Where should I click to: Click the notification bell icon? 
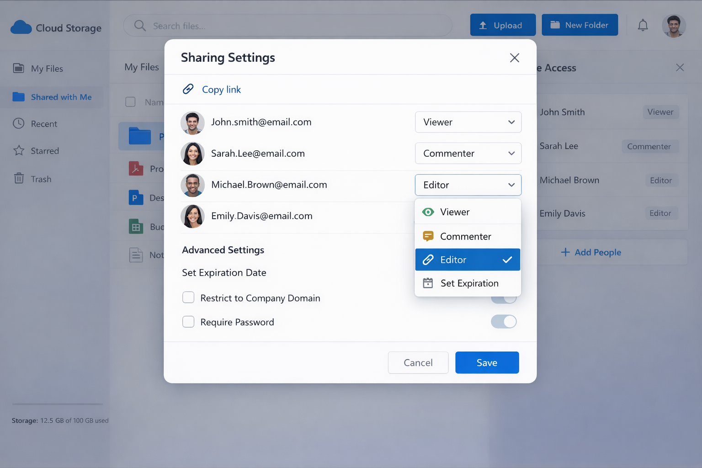[x=643, y=26]
